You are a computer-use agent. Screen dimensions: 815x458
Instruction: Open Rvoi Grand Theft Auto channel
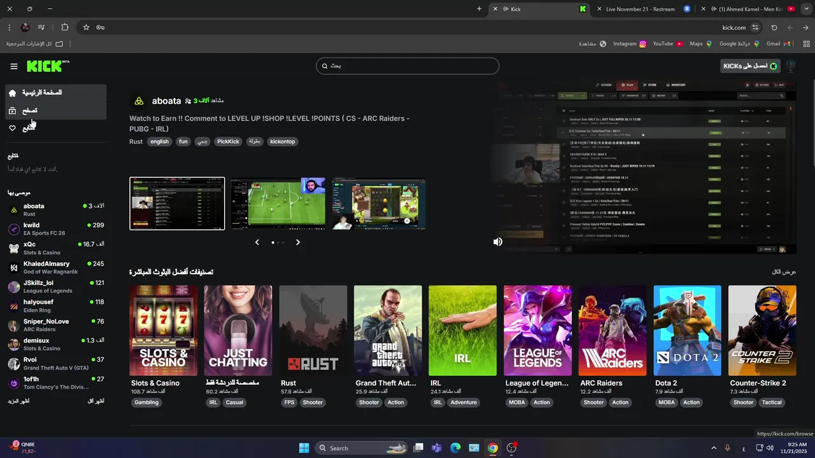55,363
